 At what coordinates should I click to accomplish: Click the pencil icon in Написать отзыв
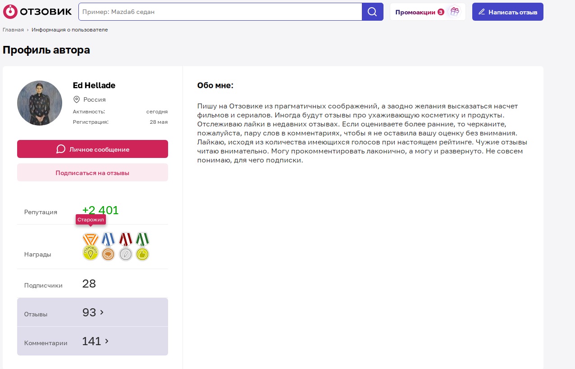(482, 12)
